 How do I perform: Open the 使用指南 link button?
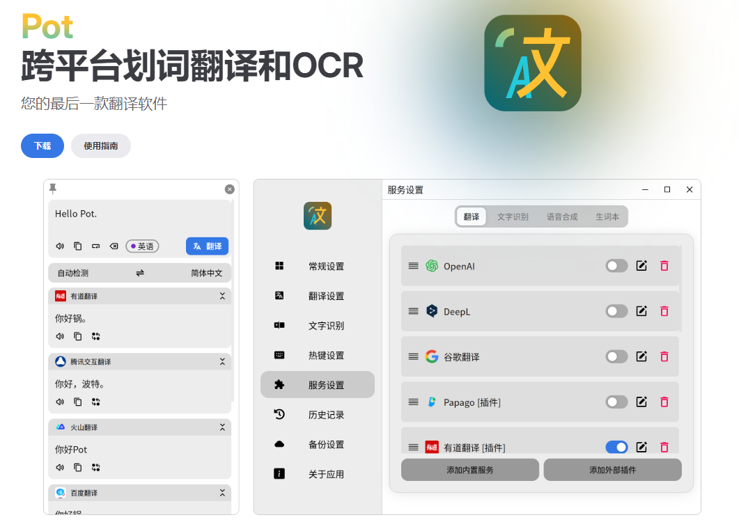click(x=101, y=145)
